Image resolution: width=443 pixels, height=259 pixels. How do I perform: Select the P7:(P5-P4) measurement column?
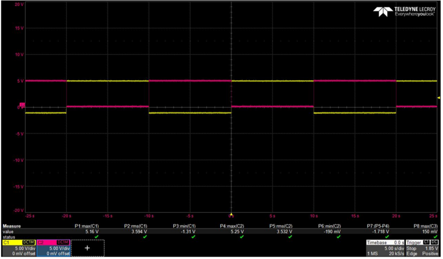378,226
